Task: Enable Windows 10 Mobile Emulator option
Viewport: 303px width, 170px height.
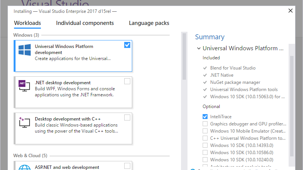Action: point(205,131)
